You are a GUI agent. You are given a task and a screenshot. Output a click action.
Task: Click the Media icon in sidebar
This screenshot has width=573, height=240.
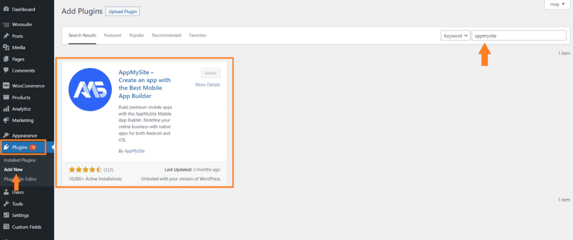pyautogui.click(x=6, y=47)
